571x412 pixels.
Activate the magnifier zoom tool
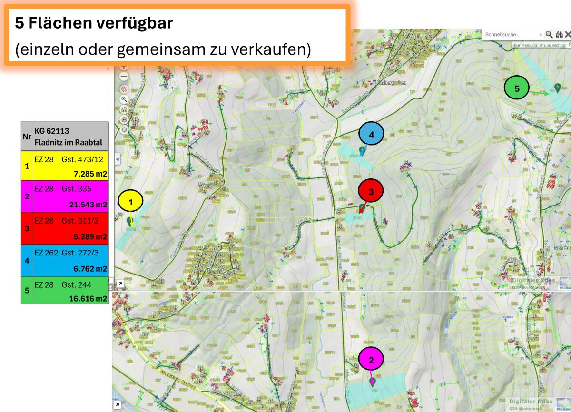123,99
